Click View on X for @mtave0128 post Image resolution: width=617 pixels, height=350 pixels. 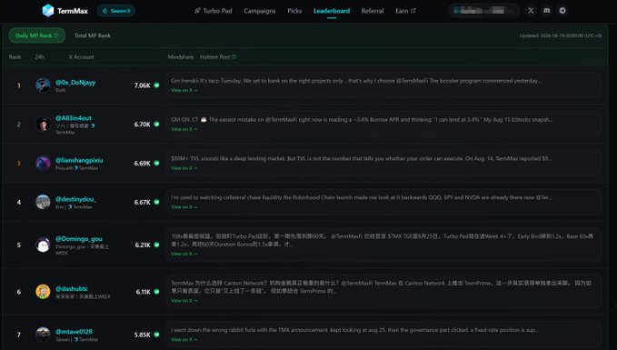[x=184, y=340]
